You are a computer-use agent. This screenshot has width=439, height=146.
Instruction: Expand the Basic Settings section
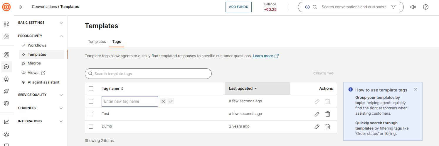click(61, 23)
